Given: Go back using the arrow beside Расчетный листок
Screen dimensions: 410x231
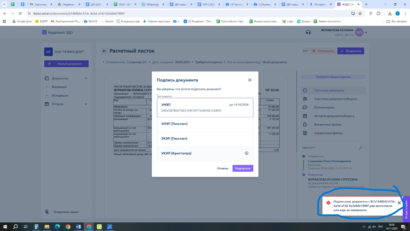Looking at the screenshot, I should pyautogui.click(x=104, y=51).
